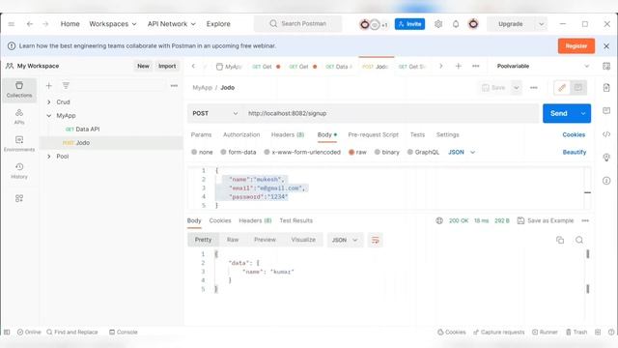Screen dimensions: 618x348
Task: Select the none body type
Action: point(202,153)
